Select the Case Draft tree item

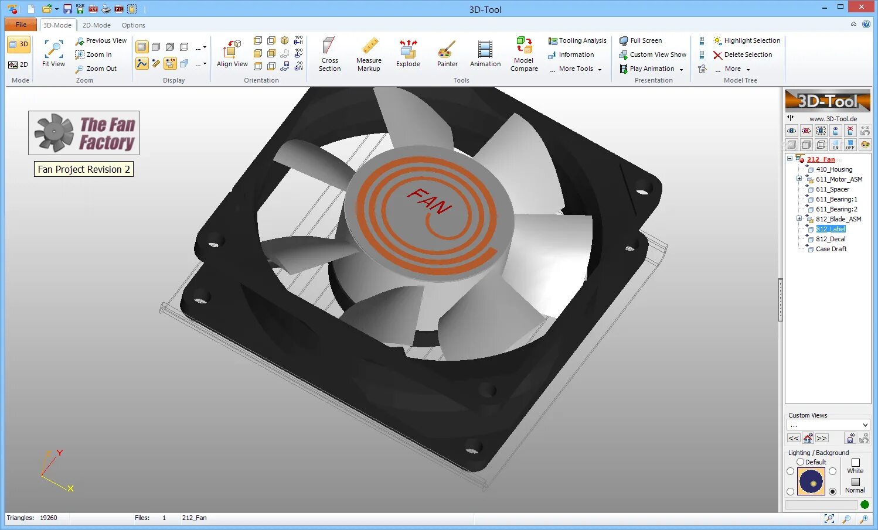click(831, 249)
